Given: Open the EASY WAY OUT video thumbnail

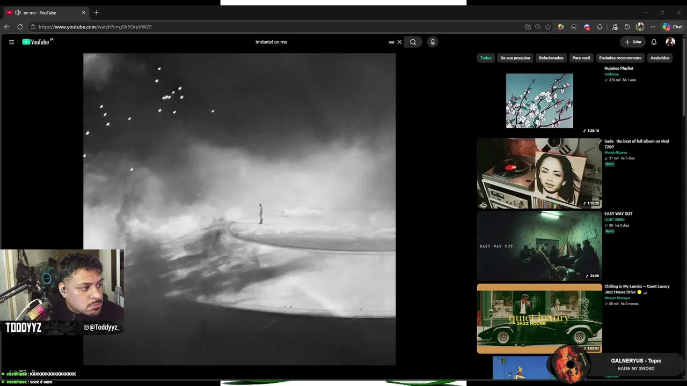Looking at the screenshot, I should pyautogui.click(x=539, y=246).
